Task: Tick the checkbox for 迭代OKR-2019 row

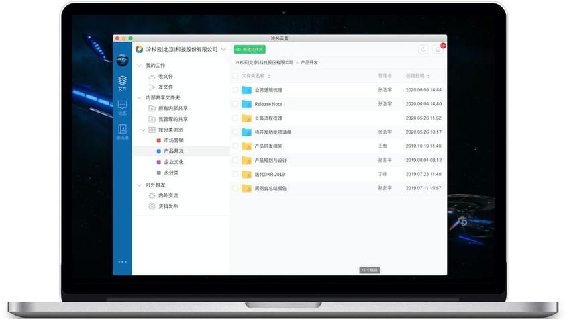Action: pos(235,174)
